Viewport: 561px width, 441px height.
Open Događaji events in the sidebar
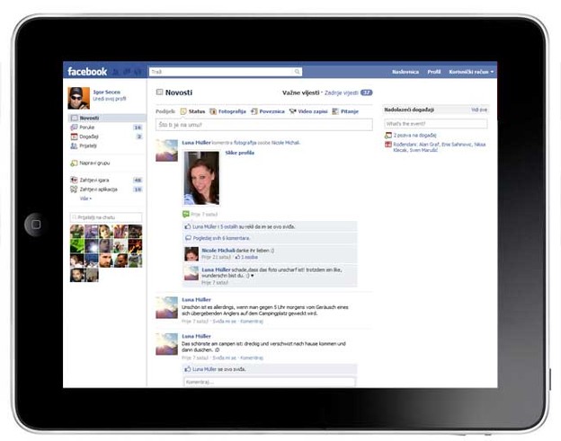click(89, 137)
